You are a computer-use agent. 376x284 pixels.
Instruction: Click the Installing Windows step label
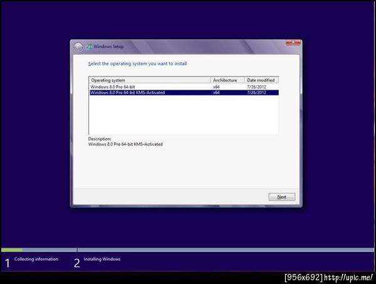(x=102, y=259)
